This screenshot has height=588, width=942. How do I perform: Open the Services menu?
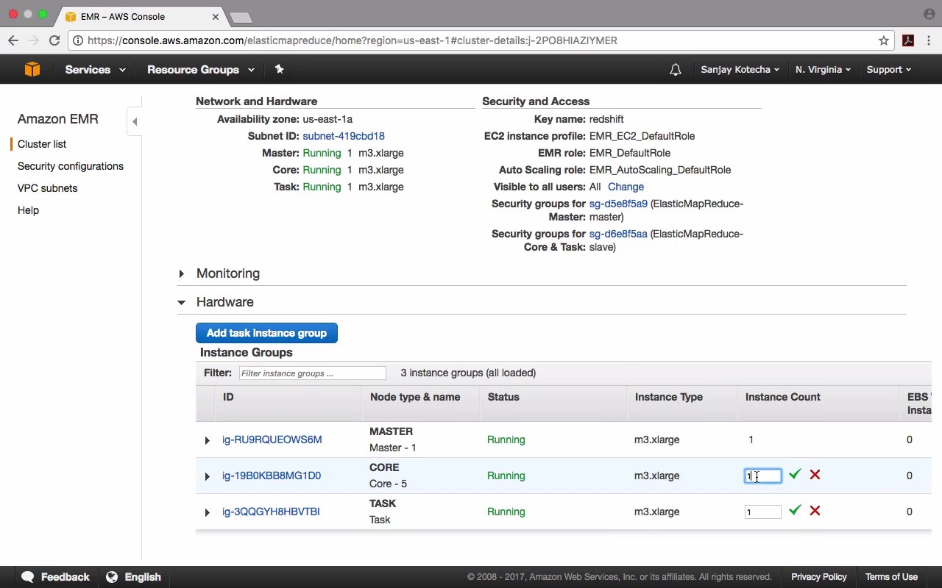[x=95, y=70]
